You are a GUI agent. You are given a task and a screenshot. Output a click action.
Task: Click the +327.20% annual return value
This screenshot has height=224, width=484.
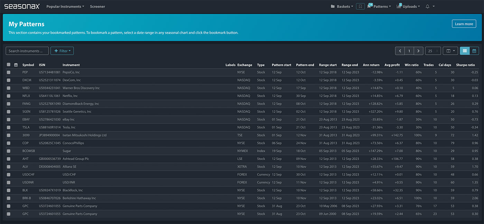(375, 112)
